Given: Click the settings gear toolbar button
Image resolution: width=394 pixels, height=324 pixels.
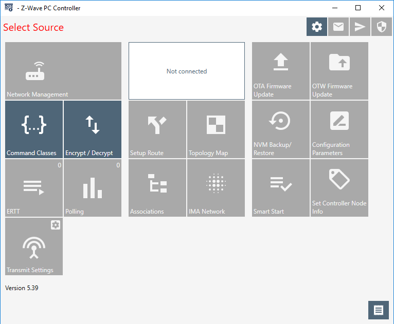Looking at the screenshot, I should (x=317, y=27).
